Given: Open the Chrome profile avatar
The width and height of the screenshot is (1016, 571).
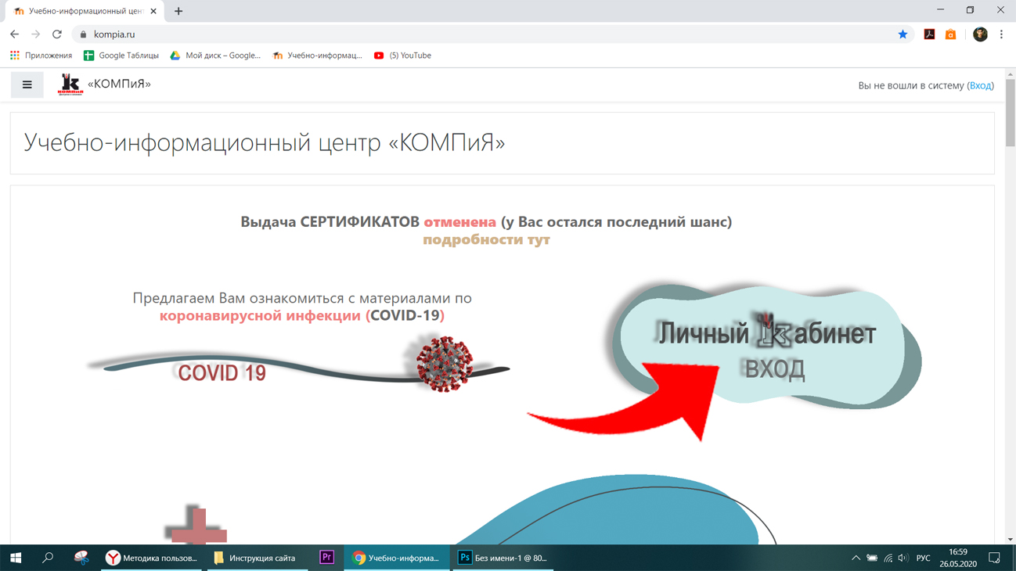Looking at the screenshot, I should click(x=980, y=34).
